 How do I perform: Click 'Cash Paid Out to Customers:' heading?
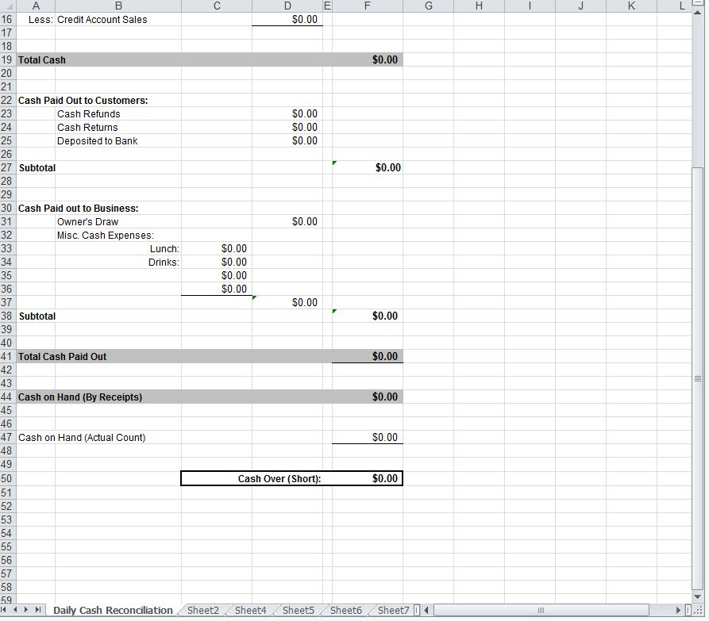pyautogui.click(x=83, y=100)
